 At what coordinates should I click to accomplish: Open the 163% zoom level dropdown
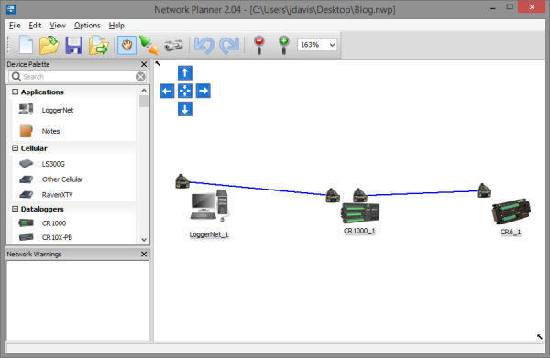[x=317, y=45]
